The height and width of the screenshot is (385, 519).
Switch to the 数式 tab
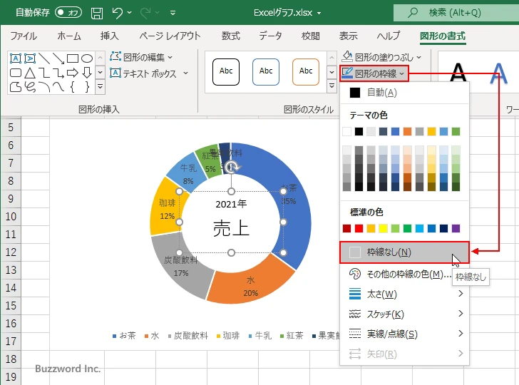[x=231, y=36]
